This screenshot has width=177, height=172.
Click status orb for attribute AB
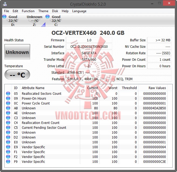click(8, 108)
